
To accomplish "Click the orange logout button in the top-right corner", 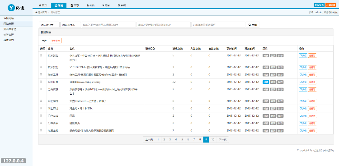I will tap(331, 5).
